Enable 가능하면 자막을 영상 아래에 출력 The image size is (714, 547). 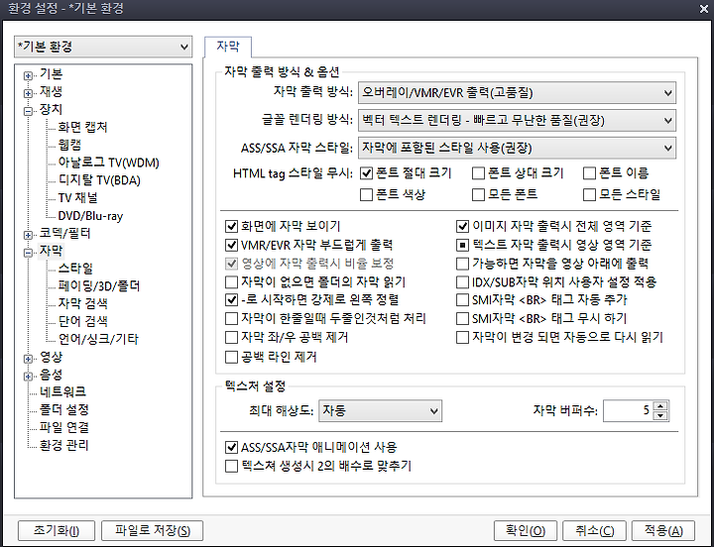[x=463, y=264]
